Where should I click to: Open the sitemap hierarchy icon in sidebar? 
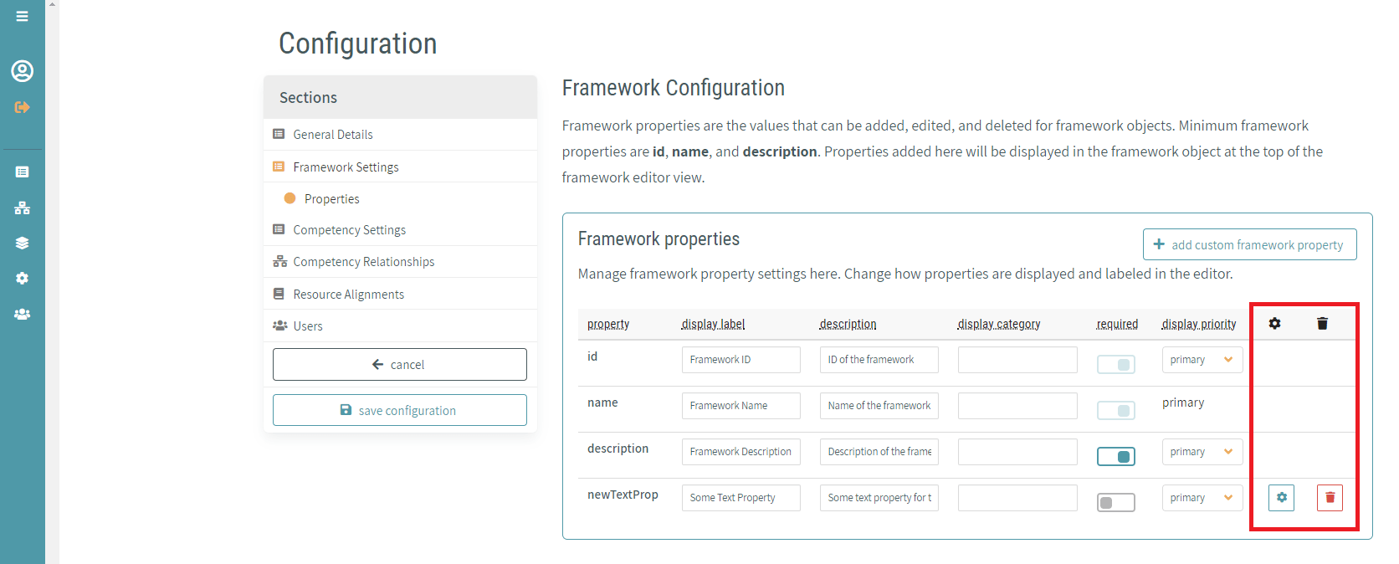(23, 208)
